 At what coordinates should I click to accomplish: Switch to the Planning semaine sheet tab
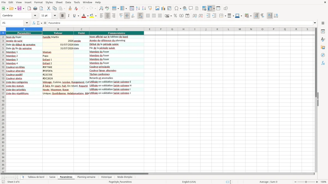(86, 177)
